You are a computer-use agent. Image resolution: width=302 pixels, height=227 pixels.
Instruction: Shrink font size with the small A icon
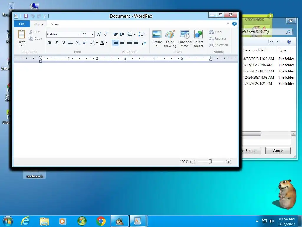pyautogui.click(x=105, y=34)
